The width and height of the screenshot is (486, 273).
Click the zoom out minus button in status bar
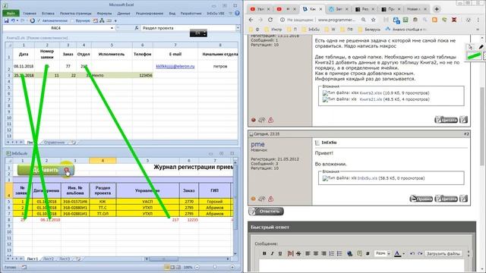pos(197,267)
